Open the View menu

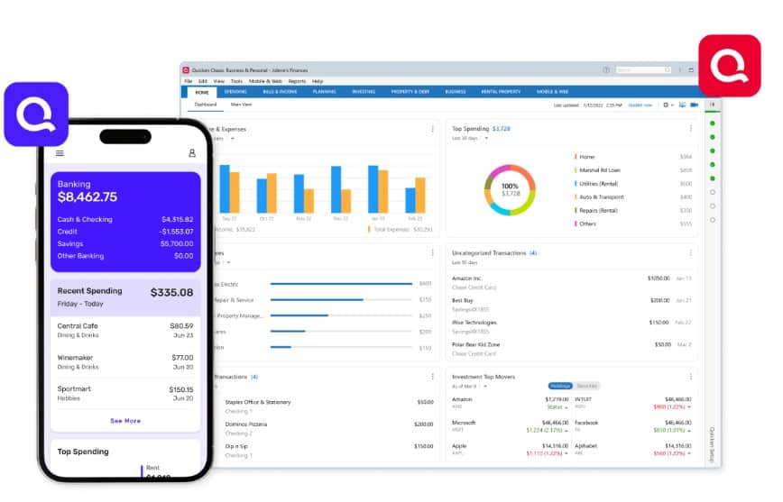tap(218, 81)
